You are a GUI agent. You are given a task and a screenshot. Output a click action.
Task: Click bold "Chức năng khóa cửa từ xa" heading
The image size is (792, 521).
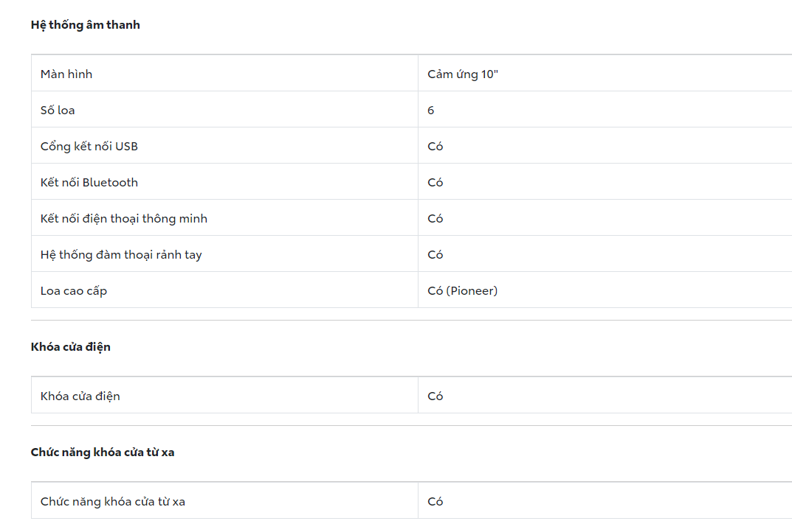[x=103, y=452]
